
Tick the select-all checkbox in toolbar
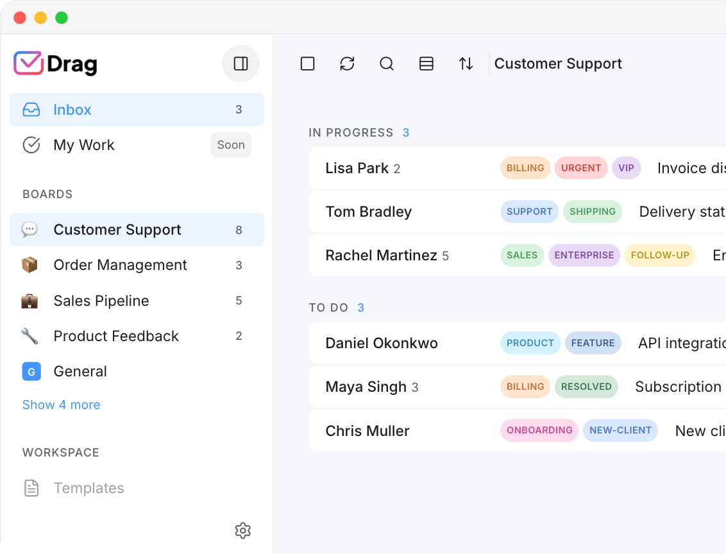[307, 63]
